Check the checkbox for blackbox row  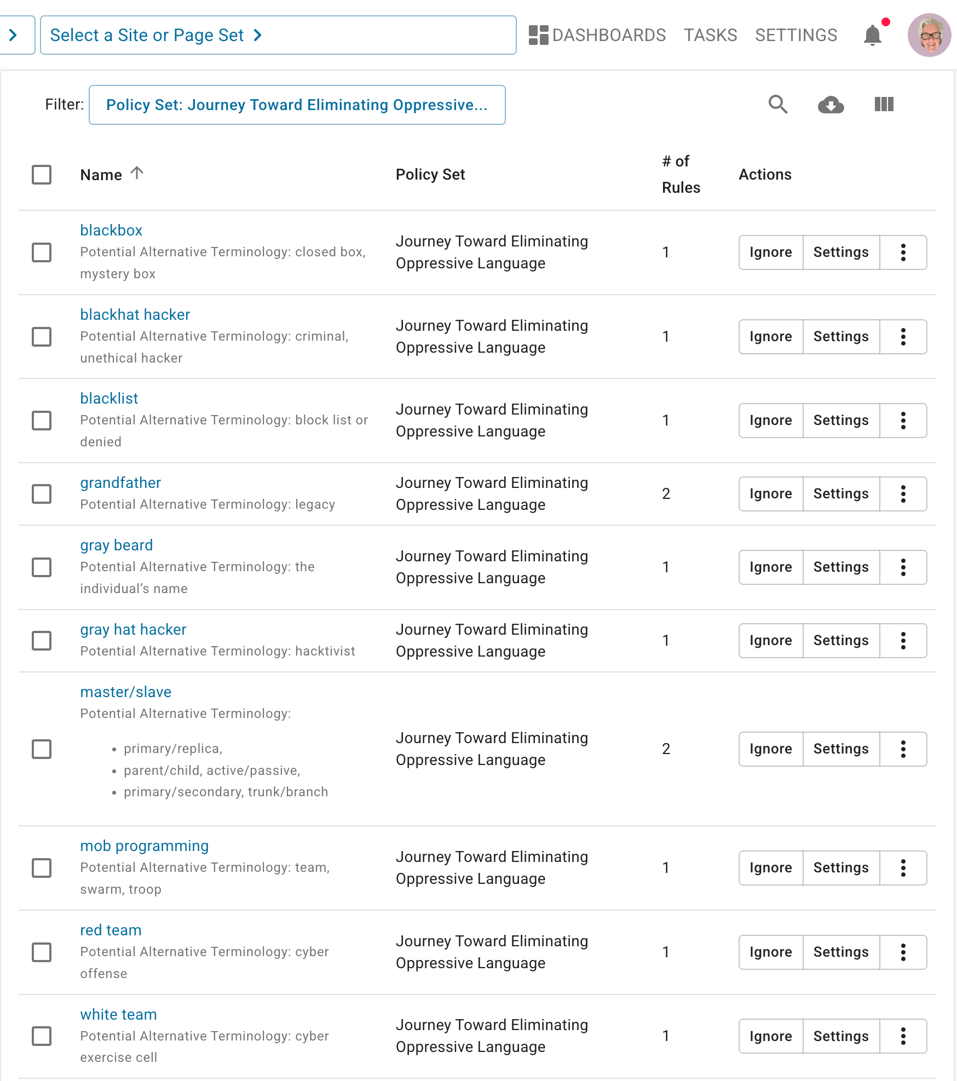tap(42, 252)
